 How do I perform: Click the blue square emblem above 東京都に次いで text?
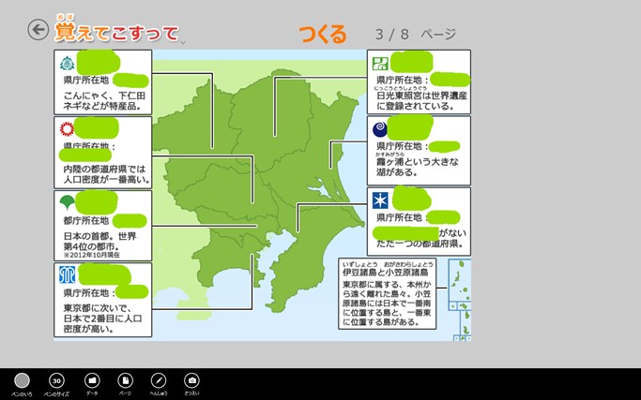pyautogui.click(x=67, y=275)
